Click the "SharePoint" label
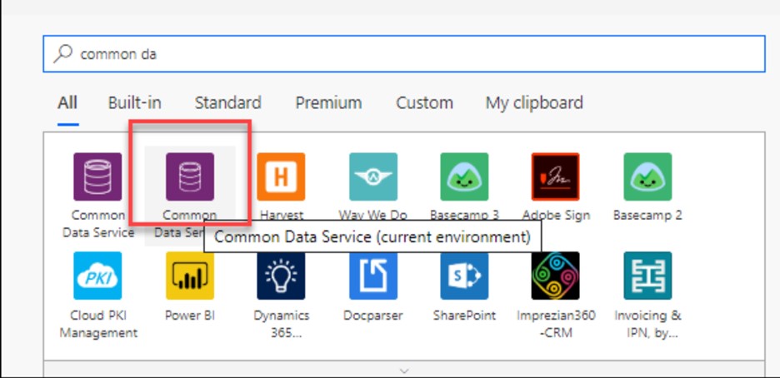780x378 pixels. pos(465,316)
